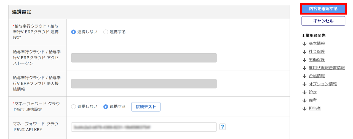Jump to the 担当者 section link

pos(315,109)
